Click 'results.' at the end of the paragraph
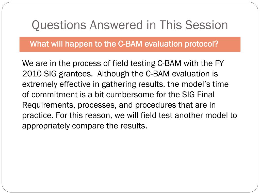The width and height of the screenshot is (260, 195). click(134, 126)
